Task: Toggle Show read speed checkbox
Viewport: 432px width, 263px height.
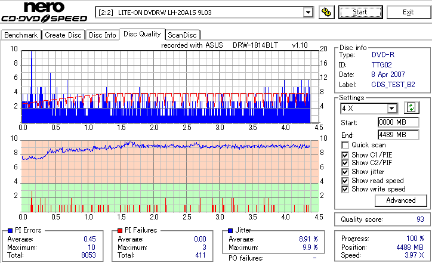Action: 345,181
